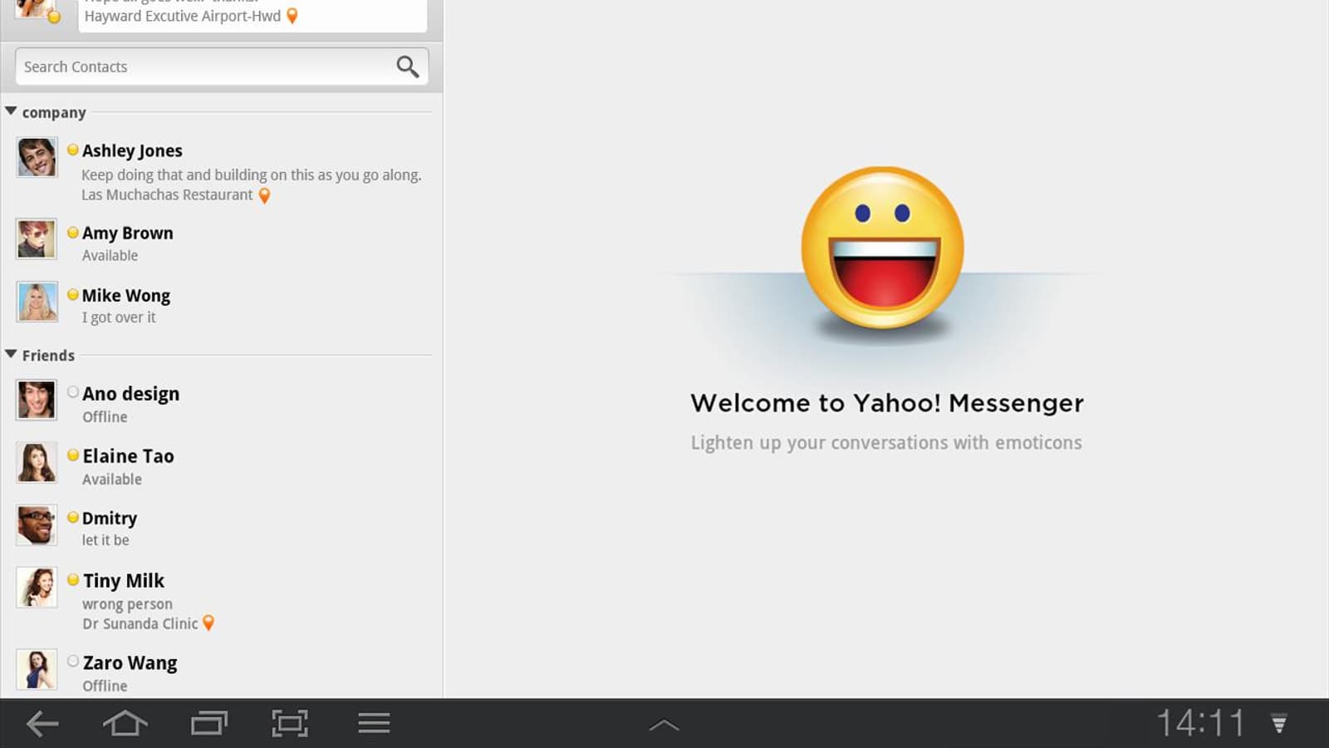1329x748 pixels.
Task: Tap Amy Brown's "Available" status text
Action: pos(110,256)
